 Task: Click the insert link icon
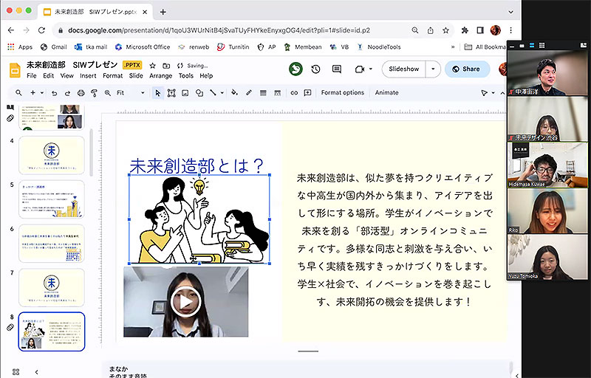pos(294,93)
